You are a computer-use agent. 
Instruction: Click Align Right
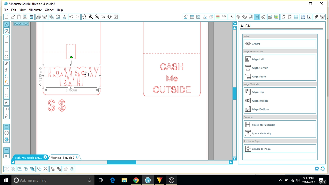click(280, 77)
